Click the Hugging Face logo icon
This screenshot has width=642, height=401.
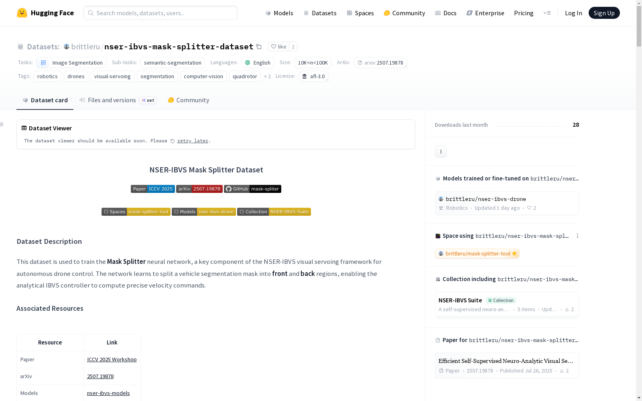[22, 13]
